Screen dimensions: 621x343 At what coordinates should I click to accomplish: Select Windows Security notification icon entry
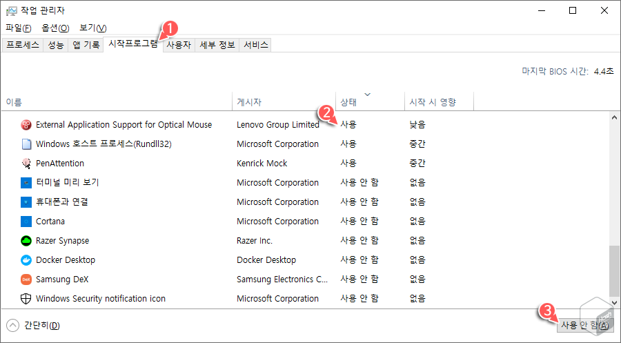click(x=101, y=299)
